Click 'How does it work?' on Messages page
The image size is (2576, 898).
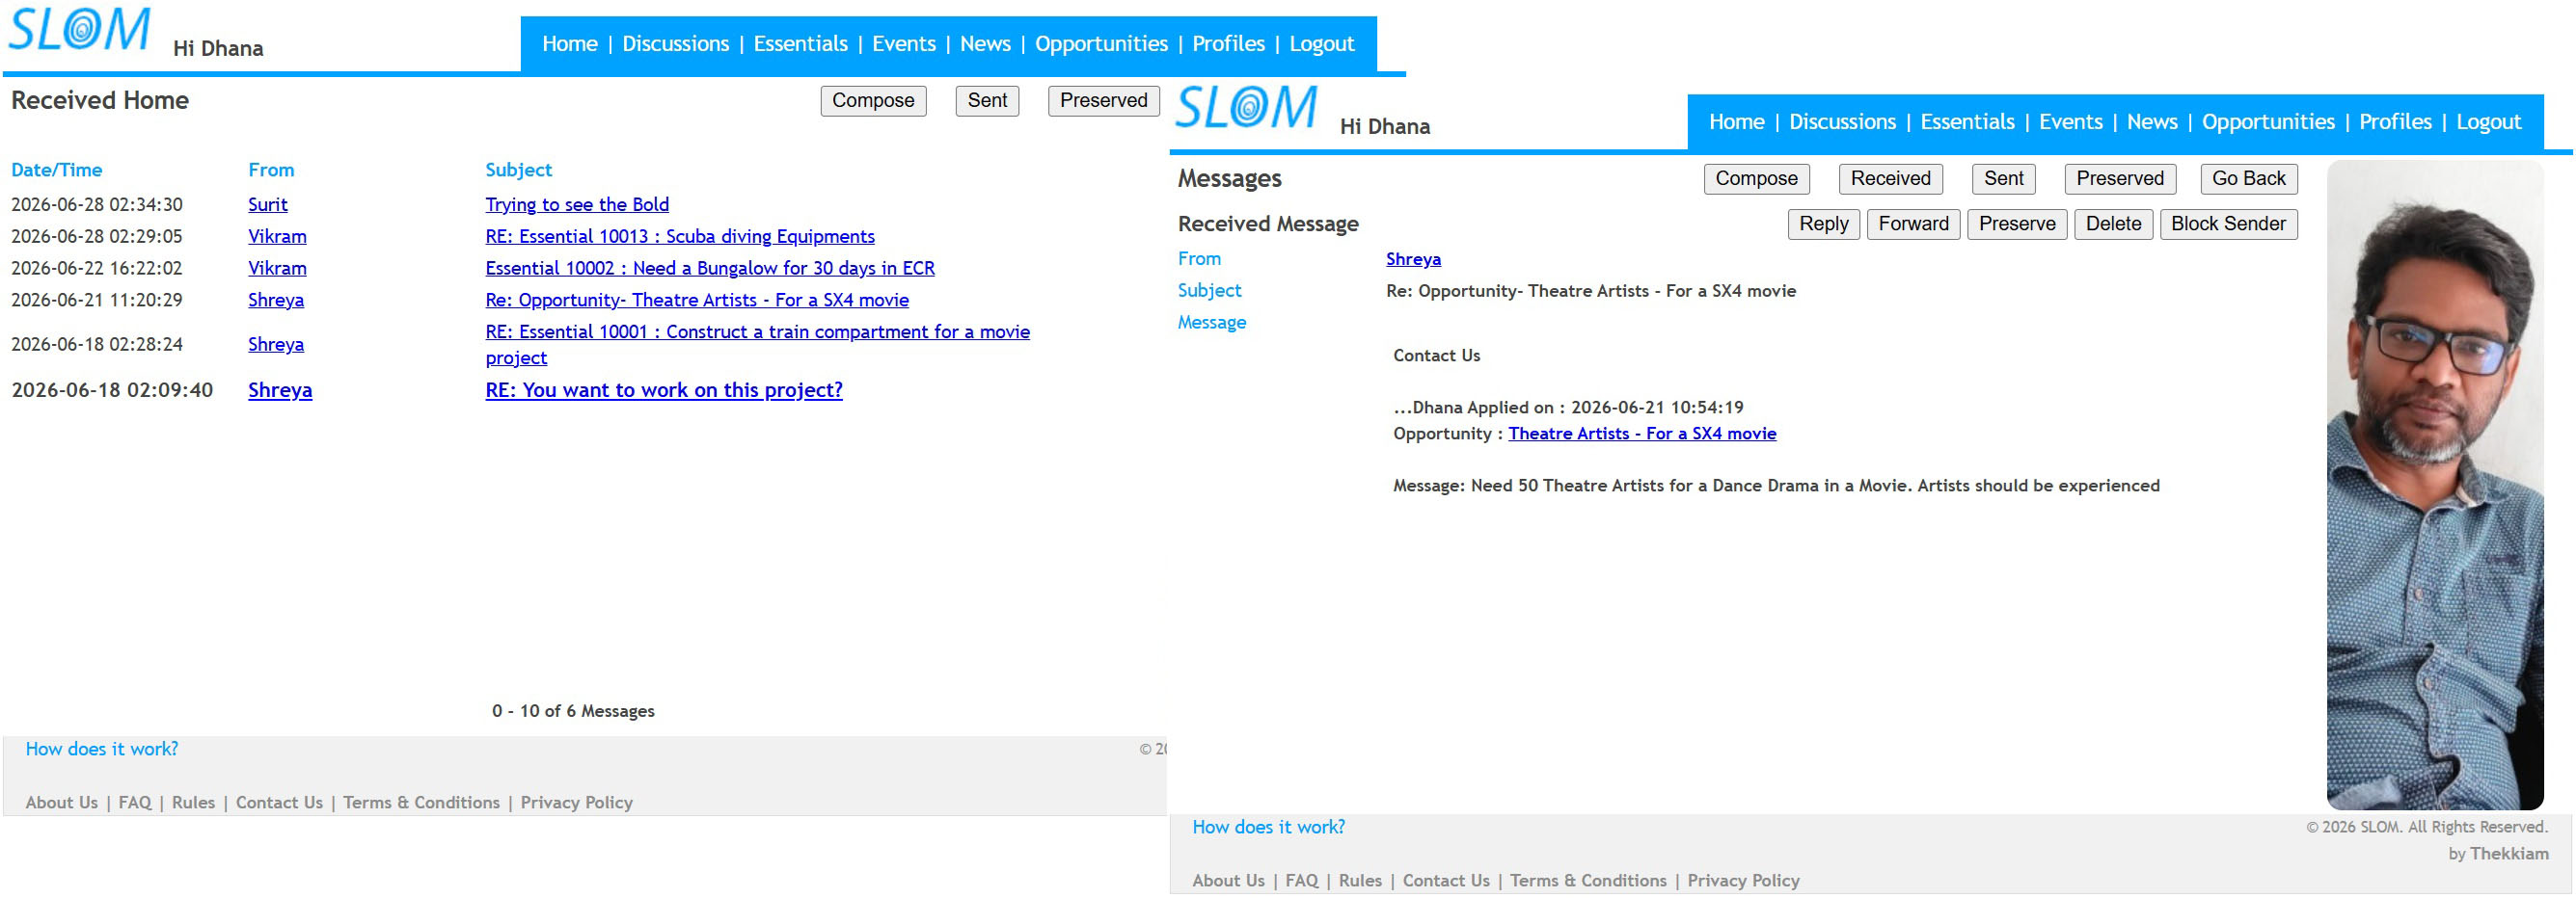tap(1268, 827)
